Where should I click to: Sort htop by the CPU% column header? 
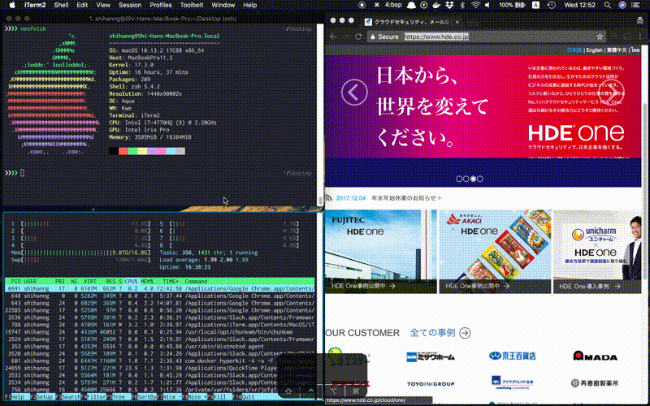click(x=131, y=281)
